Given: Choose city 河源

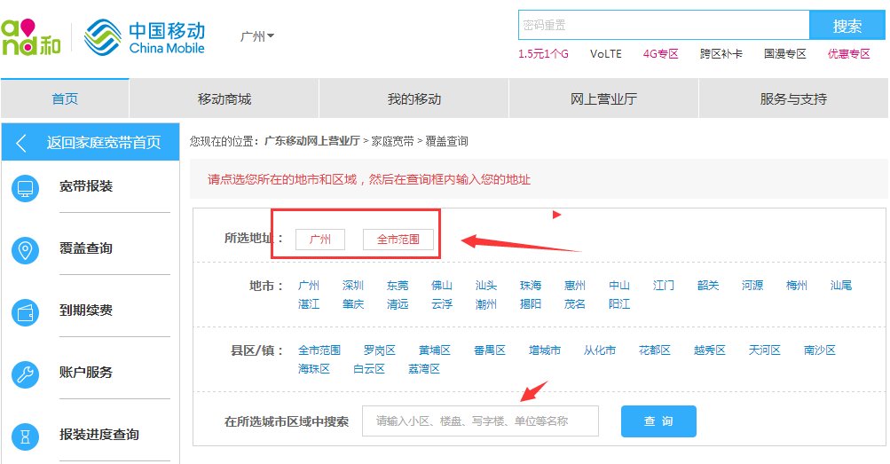Looking at the screenshot, I should 752,286.
